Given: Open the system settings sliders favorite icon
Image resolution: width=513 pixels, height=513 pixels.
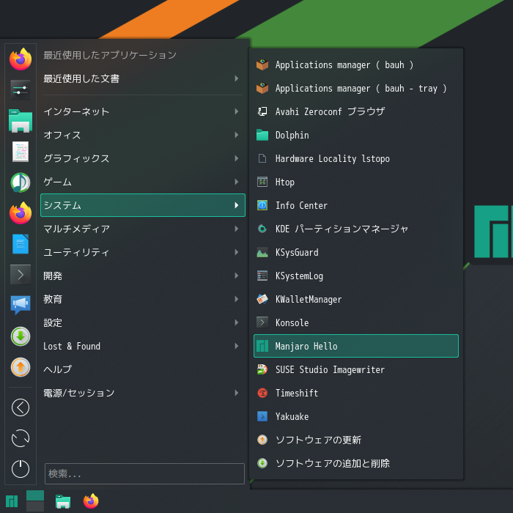Looking at the screenshot, I should point(21,89).
